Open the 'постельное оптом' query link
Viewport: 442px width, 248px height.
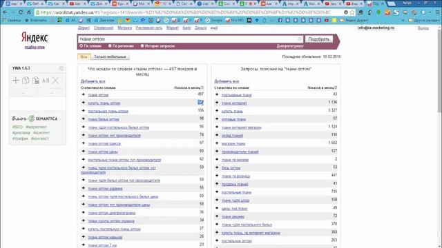[236, 241]
